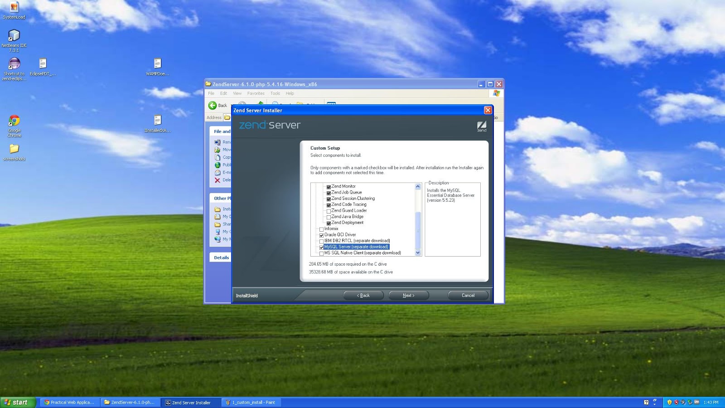Click the green Back arrow in Explorer window
725x408 pixels.
point(213,105)
